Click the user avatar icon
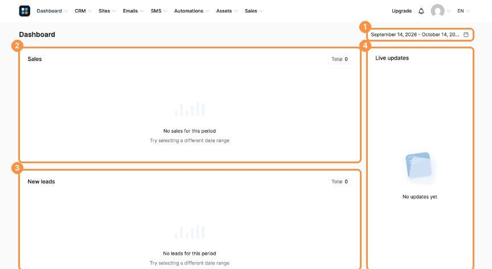The image size is (492, 269). [x=437, y=11]
